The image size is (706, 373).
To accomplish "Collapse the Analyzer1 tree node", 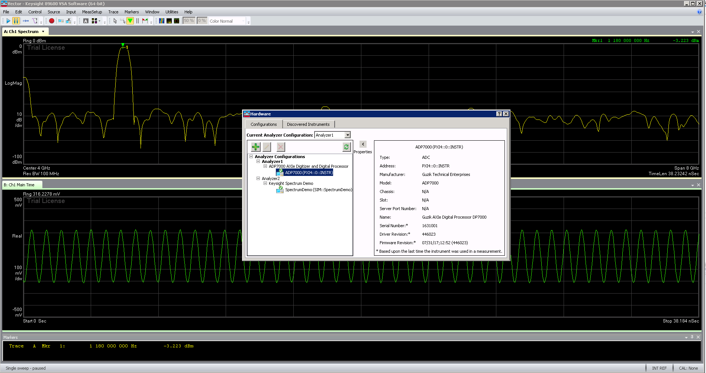I will point(258,161).
